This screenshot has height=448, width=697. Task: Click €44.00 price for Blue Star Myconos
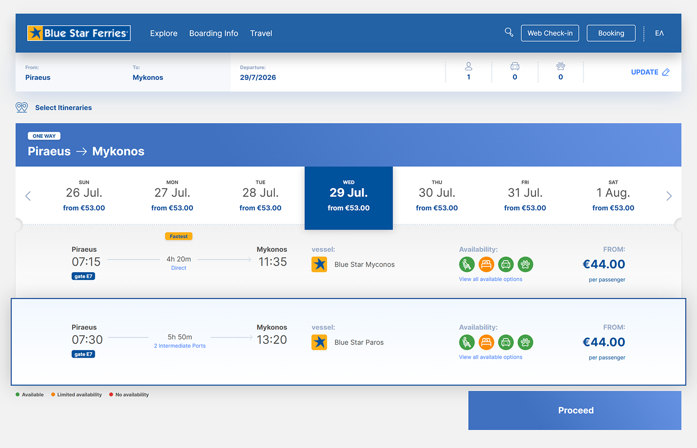604,264
